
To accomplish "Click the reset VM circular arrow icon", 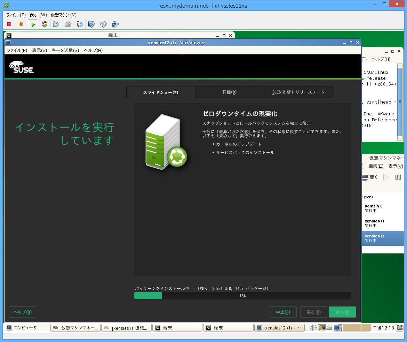I will 45,24.
